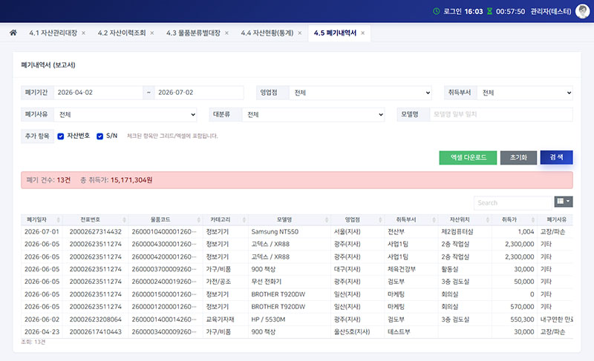Switch to 4.3 물품분류별대장 tab
The height and width of the screenshot is (361, 594).
click(x=193, y=33)
